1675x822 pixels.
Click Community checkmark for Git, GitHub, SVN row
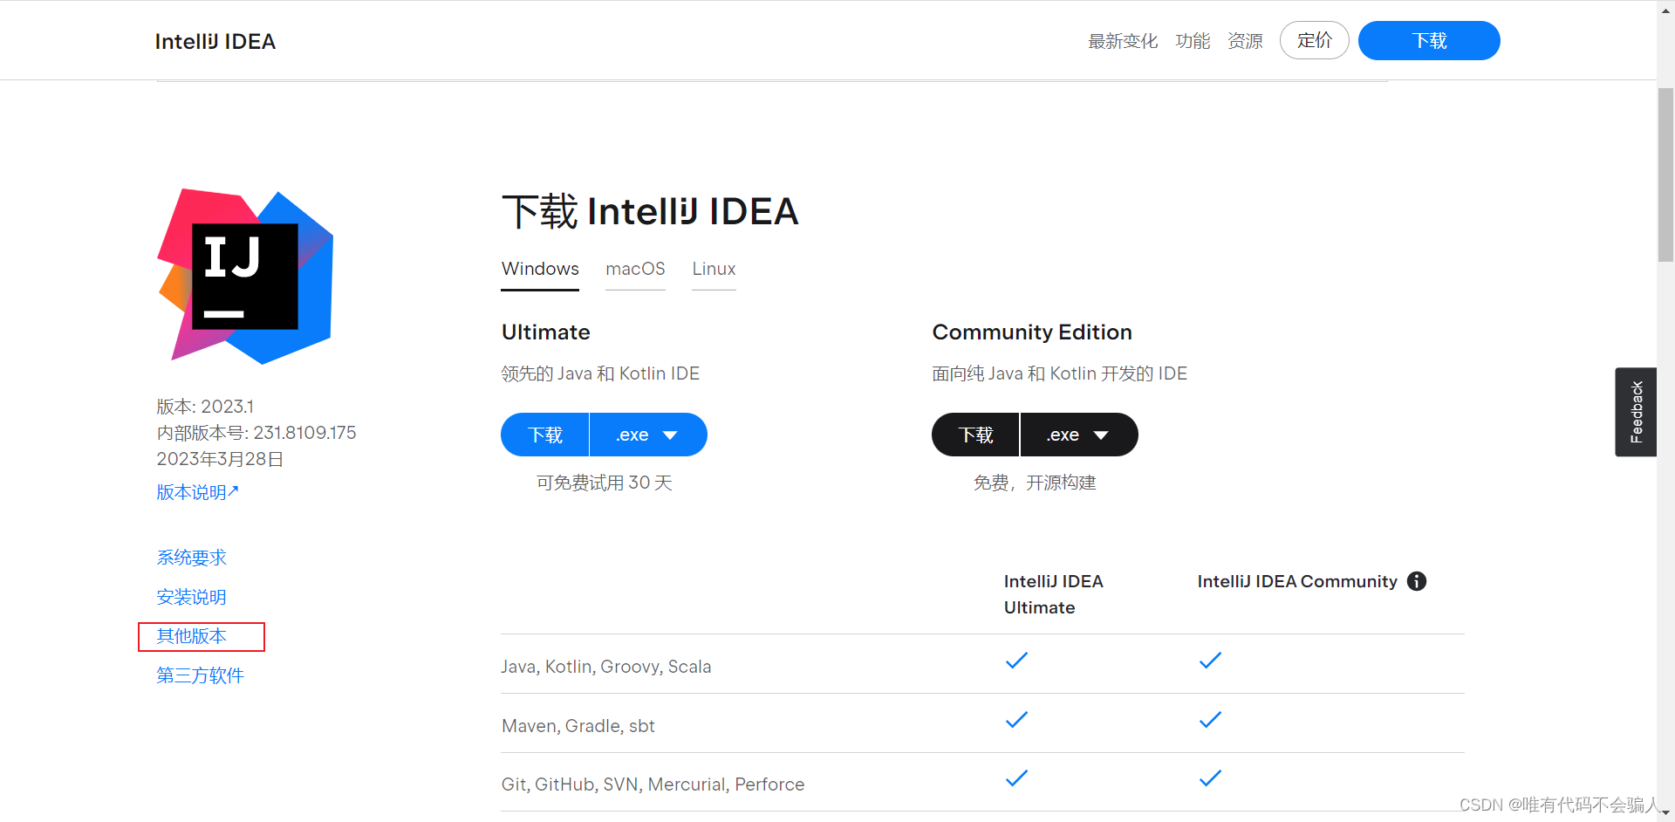(x=1210, y=778)
